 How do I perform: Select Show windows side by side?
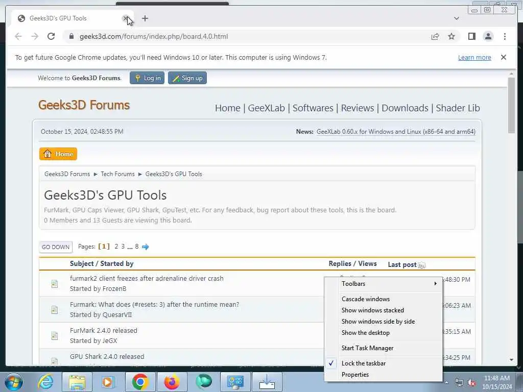[383, 322]
